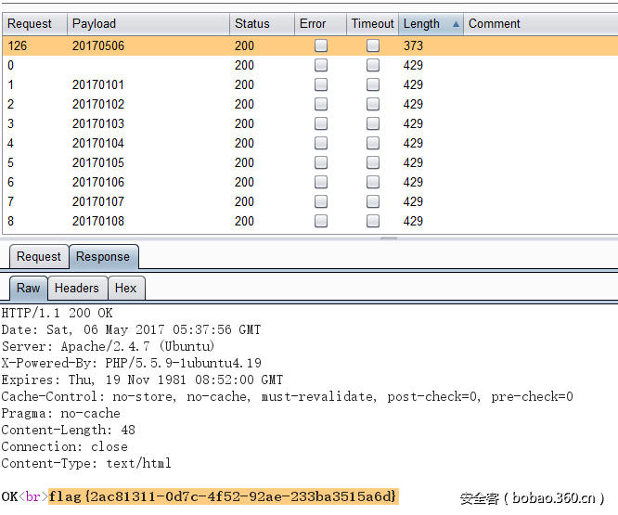The height and width of the screenshot is (515, 618).
Task: Switch to the Request tab
Action: (39, 257)
